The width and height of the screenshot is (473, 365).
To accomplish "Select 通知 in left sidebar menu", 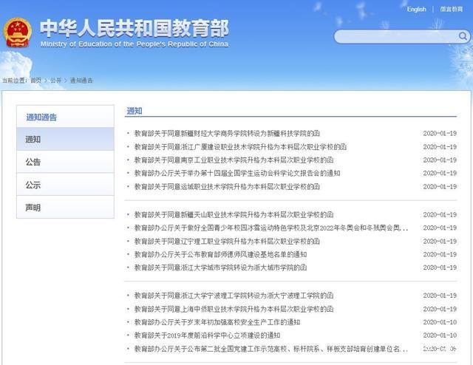I will pos(66,139).
